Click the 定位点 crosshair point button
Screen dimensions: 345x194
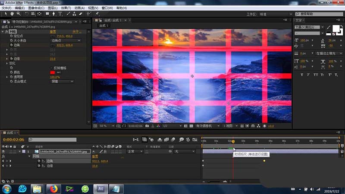[52, 36]
